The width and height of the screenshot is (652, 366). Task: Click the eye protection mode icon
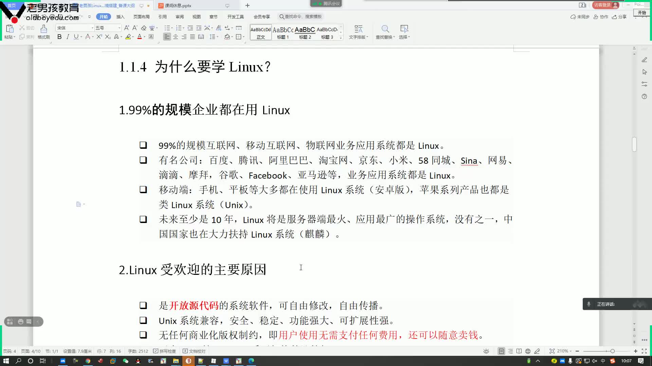tap(486, 351)
